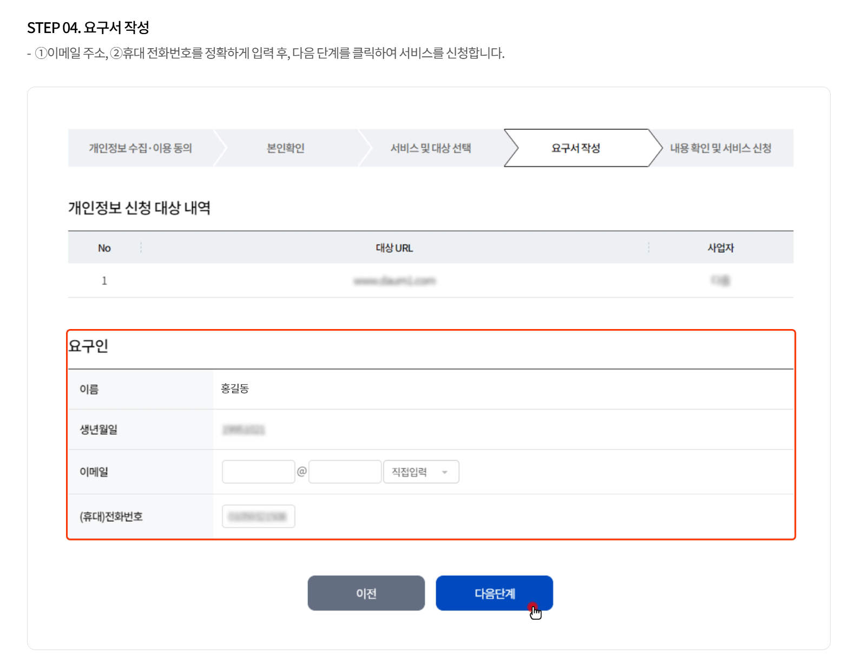Click the 다음단계 button to proceed
This screenshot has height=670, width=848.
(x=494, y=593)
